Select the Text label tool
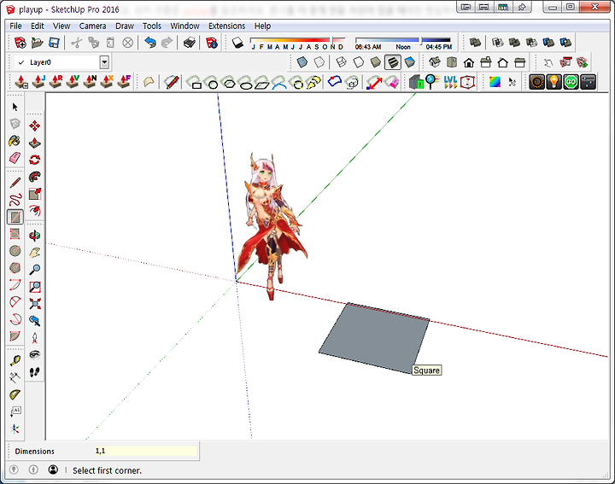The width and height of the screenshot is (615, 484). coord(15,411)
